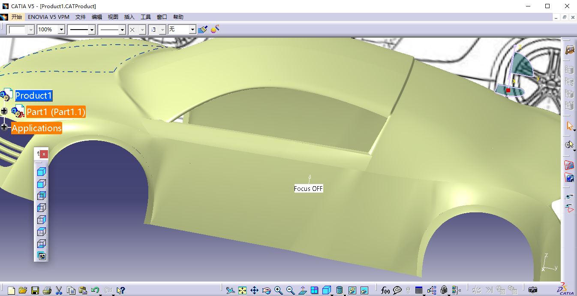Click the Knowledge Inspector tree icon
Viewport: 577px width, 296px height.
pyautogui.click(x=432, y=290)
